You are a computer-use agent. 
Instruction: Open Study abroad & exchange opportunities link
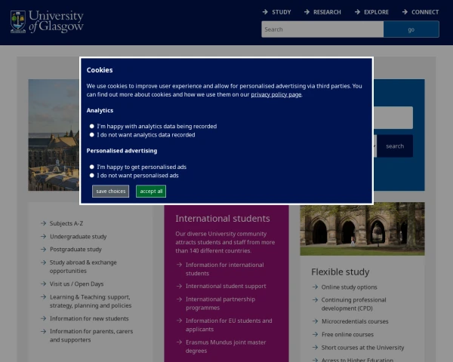point(83,266)
